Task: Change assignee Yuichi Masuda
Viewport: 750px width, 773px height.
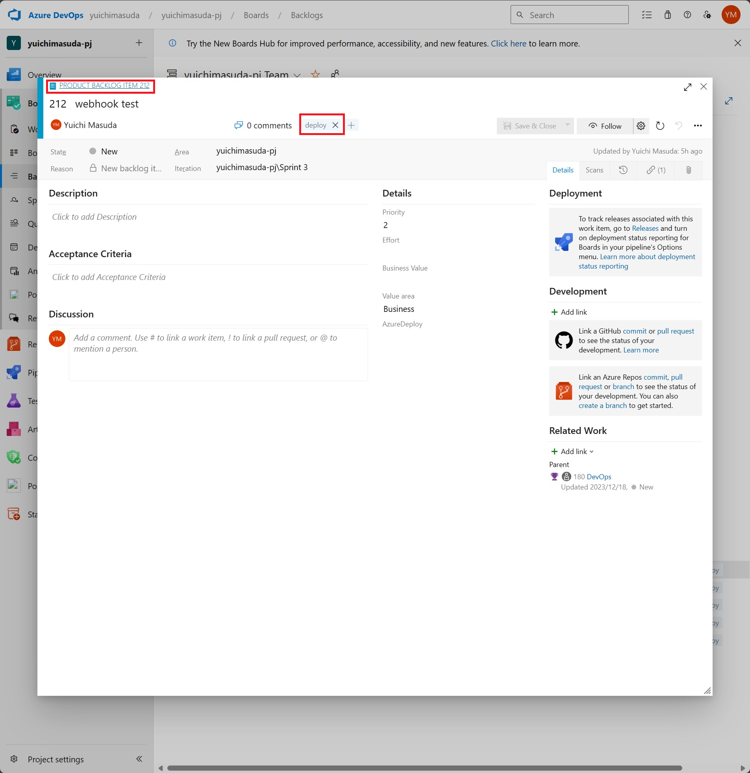Action: coord(90,125)
